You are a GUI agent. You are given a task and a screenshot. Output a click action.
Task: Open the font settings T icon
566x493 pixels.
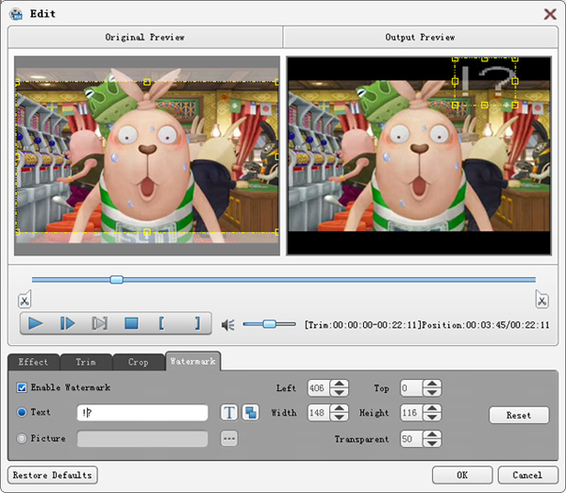pyautogui.click(x=229, y=412)
